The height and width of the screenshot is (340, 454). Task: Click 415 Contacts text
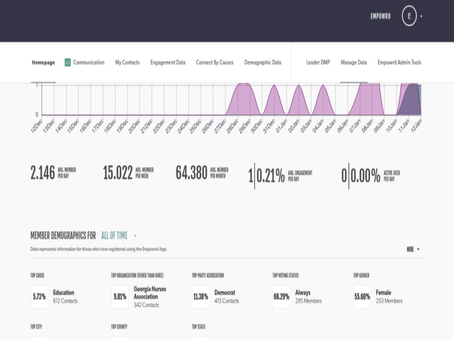pos(227,301)
